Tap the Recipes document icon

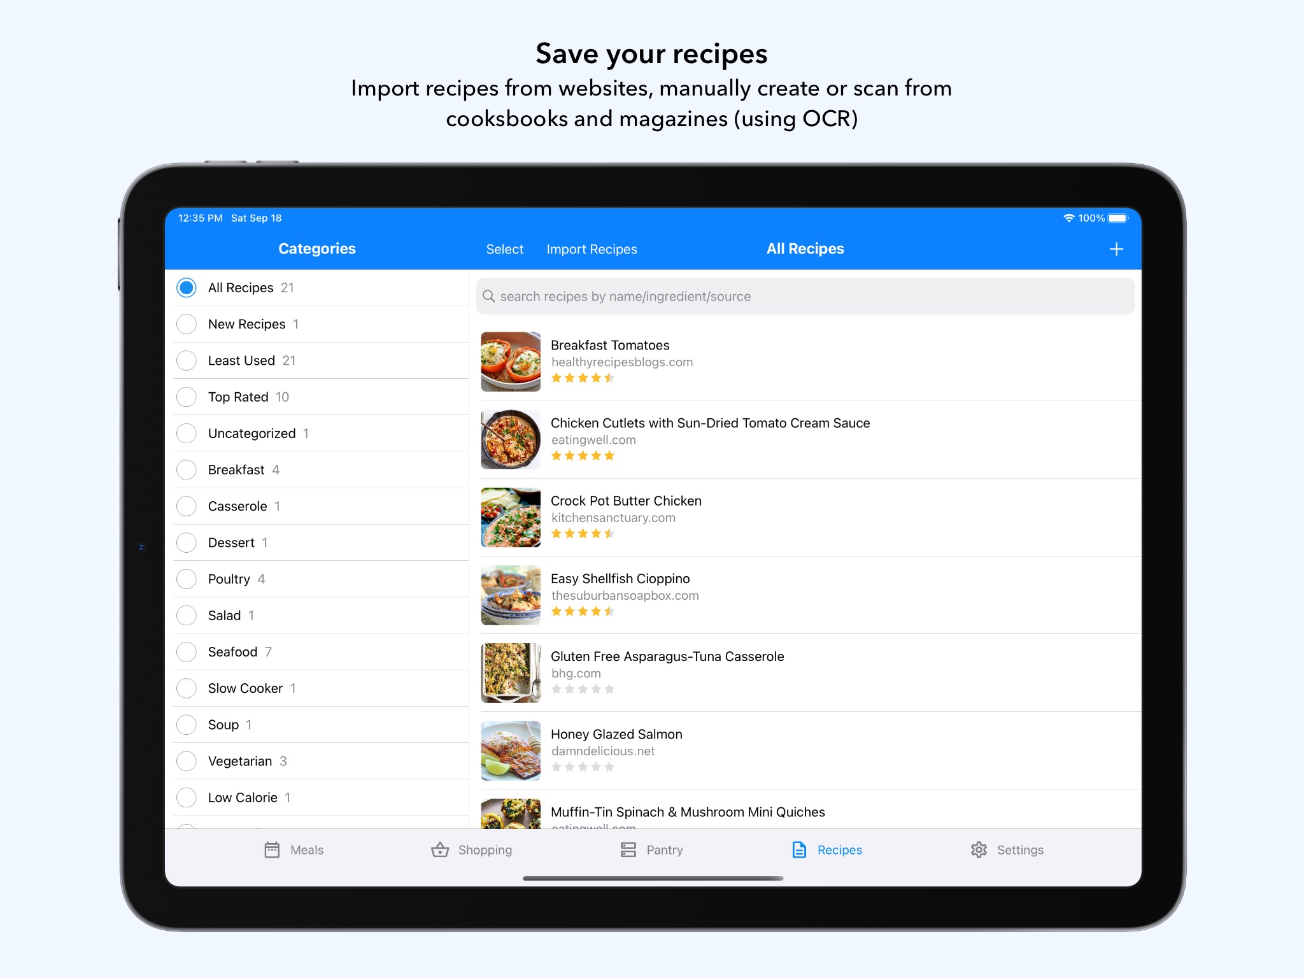(x=795, y=849)
